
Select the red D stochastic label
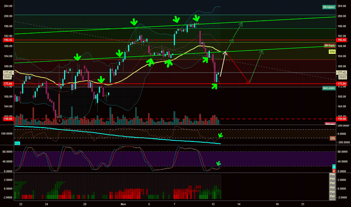[x=334, y=171]
